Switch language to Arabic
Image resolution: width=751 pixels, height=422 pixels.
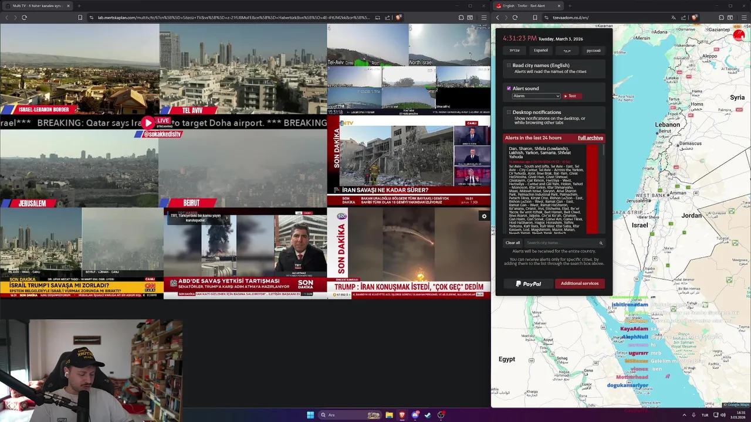(567, 50)
